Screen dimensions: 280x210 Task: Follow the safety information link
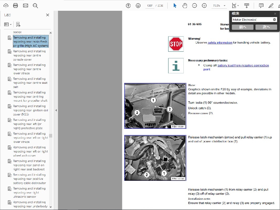click(x=220, y=43)
